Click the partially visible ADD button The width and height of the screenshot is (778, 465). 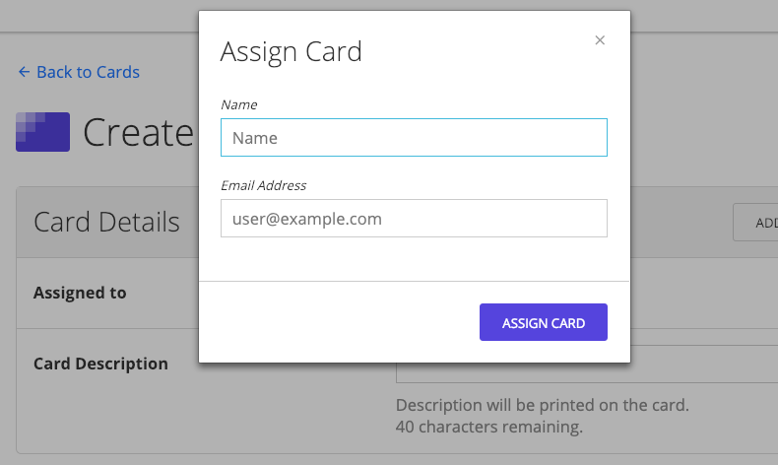click(x=756, y=223)
